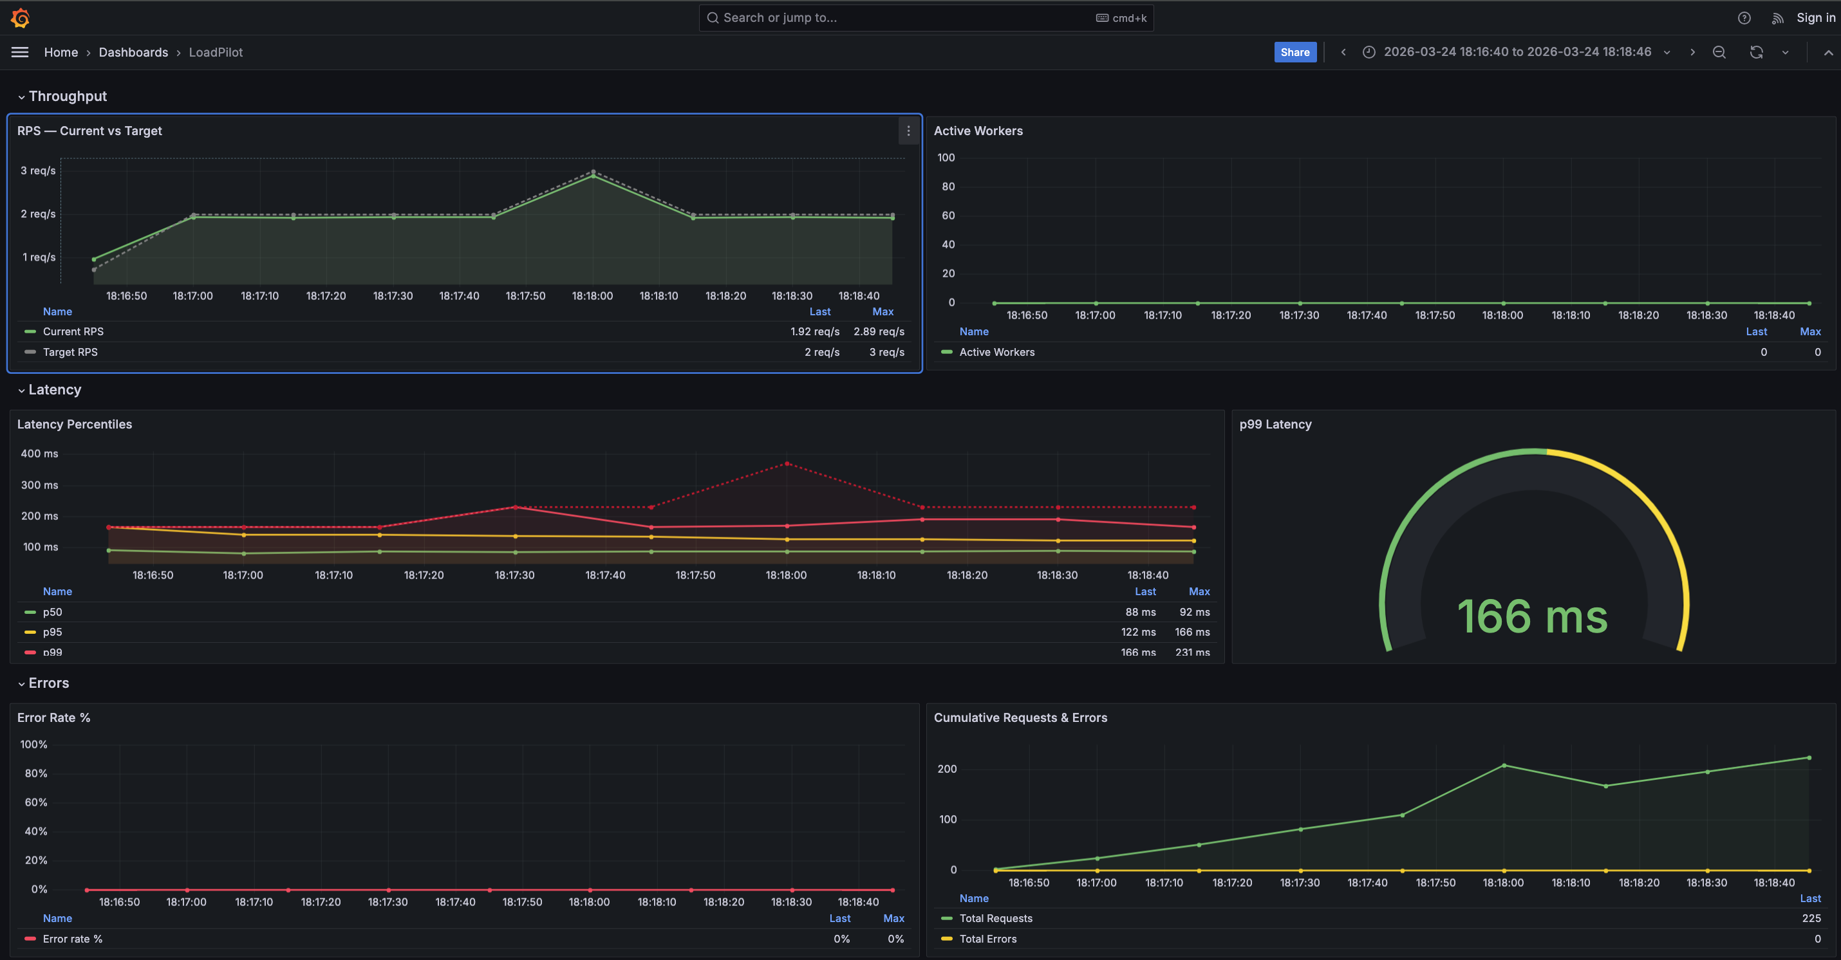Open the Grafana home logo

coord(20,18)
